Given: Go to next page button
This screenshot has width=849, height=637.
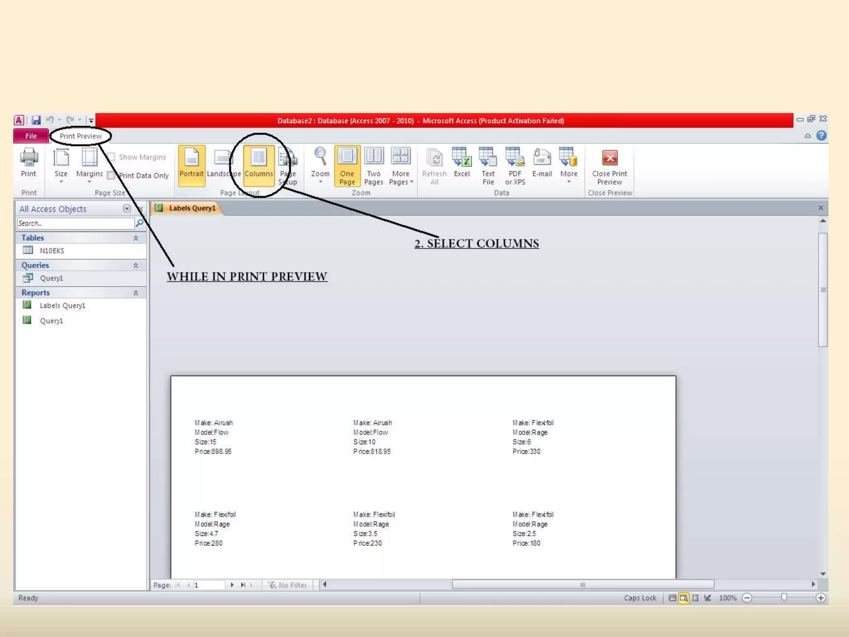Looking at the screenshot, I should pos(232,585).
